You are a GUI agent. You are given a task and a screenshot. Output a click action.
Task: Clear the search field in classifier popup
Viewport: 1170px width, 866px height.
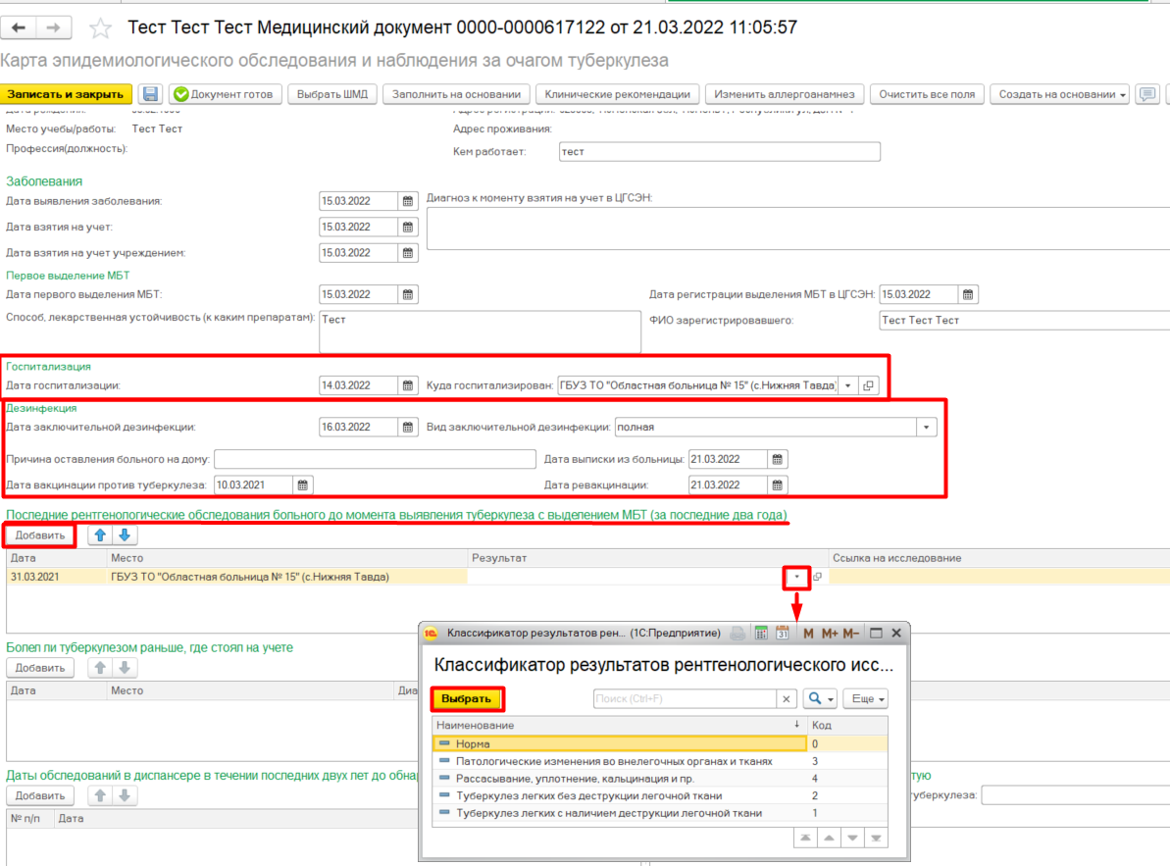[x=787, y=699]
